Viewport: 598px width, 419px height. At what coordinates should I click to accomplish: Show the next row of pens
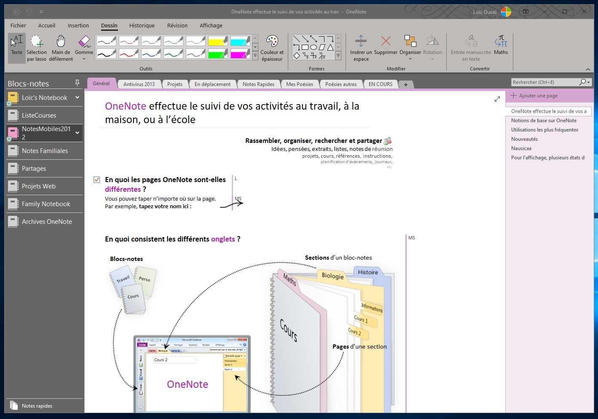point(255,47)
